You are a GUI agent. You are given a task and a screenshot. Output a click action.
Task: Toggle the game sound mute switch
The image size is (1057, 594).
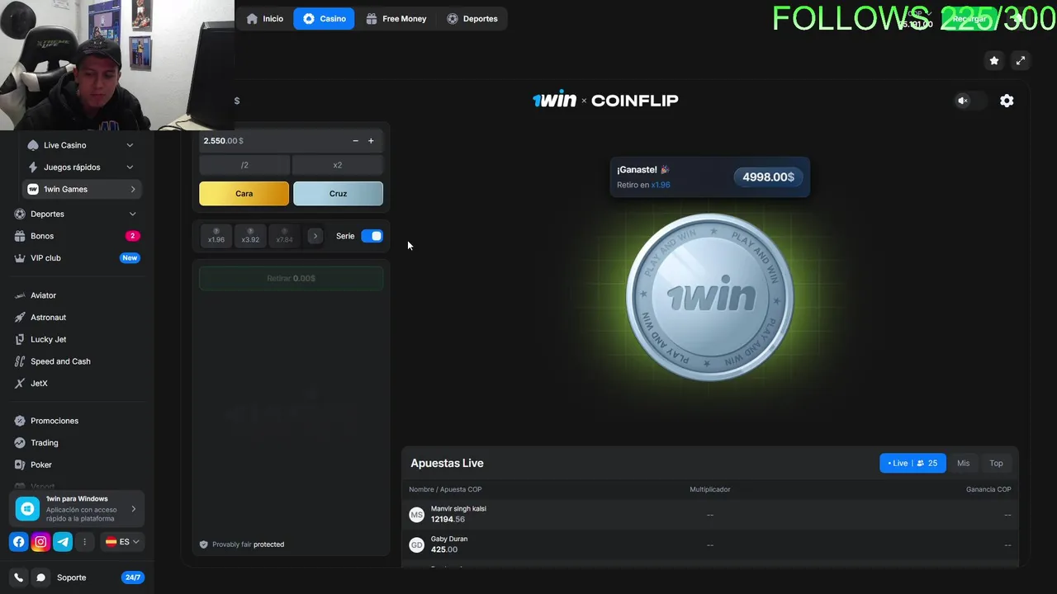pyautogui.click(x=971, y=101)
